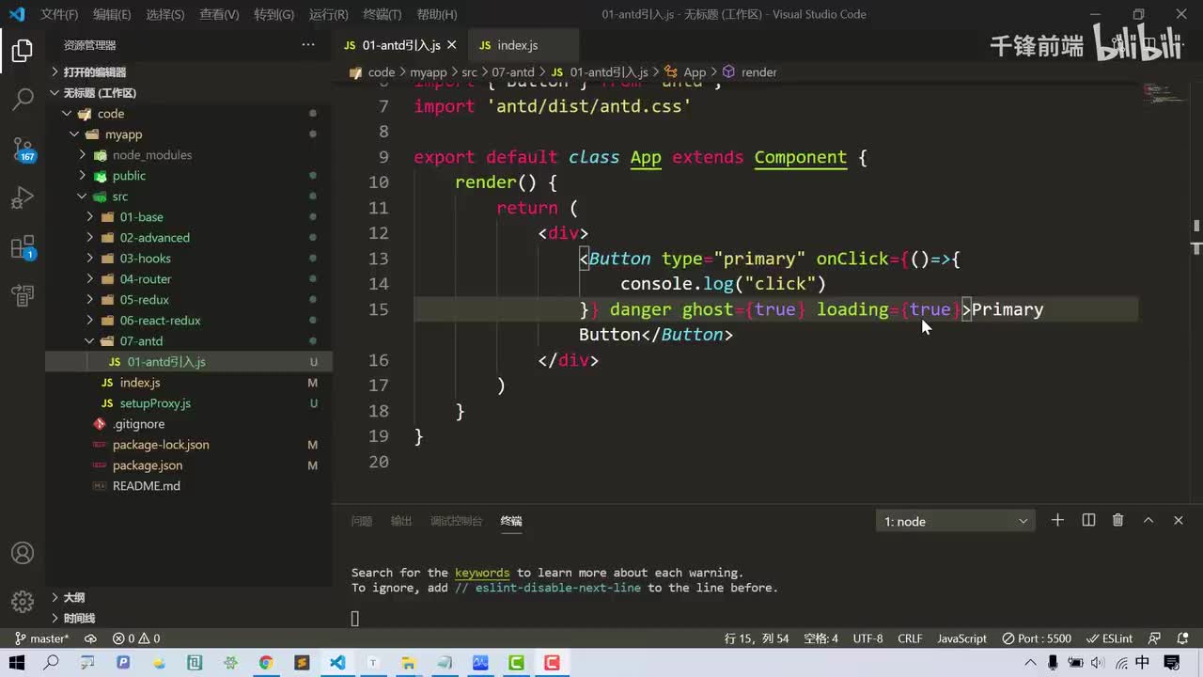
Task: Open the 终端(T) menu
Action: [x=382, y=14]
